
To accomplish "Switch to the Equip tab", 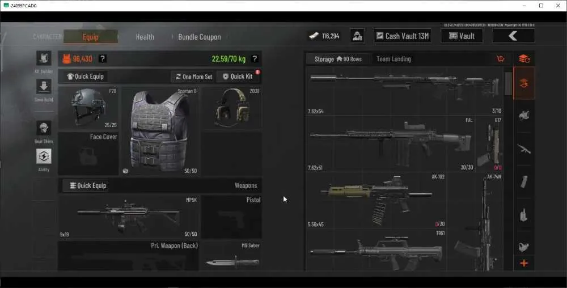I will 90,37.
